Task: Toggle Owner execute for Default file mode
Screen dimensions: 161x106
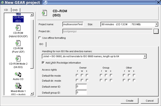Action: pos(87,75)
